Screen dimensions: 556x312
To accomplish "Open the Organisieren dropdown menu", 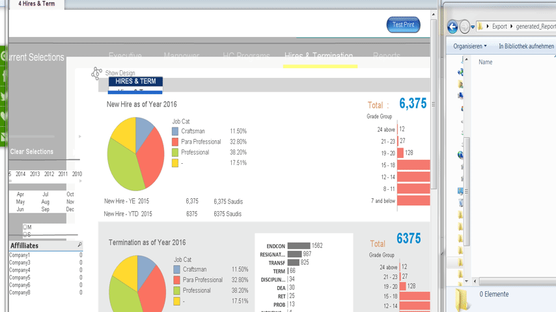I will coord(470,46).
